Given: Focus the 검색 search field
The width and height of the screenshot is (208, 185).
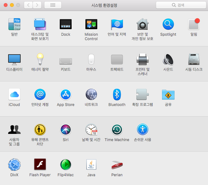Looking at the screenshot, I should click(x=181, y=5).
